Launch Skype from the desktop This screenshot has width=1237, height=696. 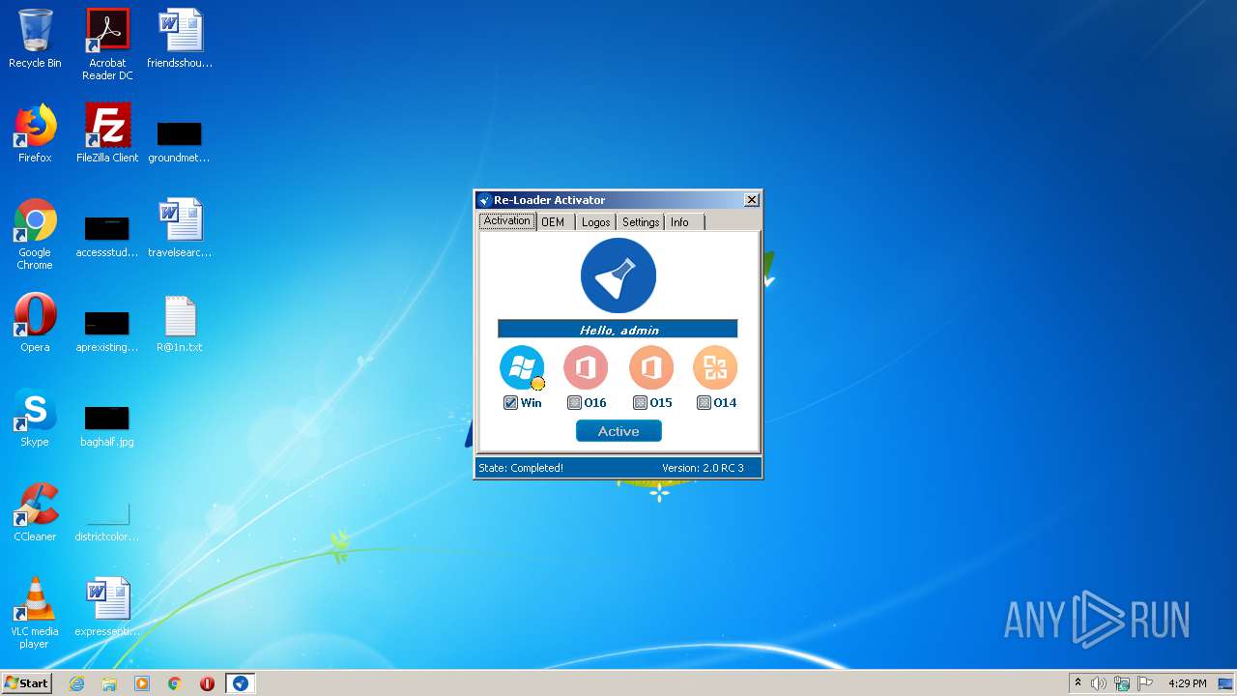point(35,418)
